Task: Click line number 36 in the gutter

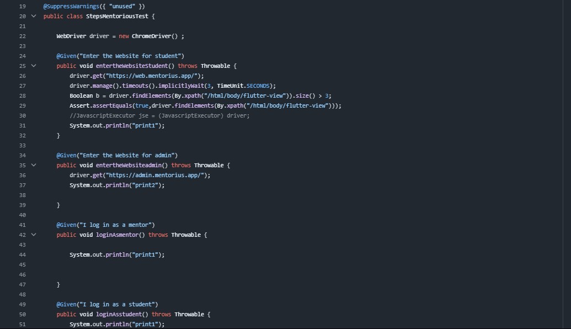Action: point(22,175)
